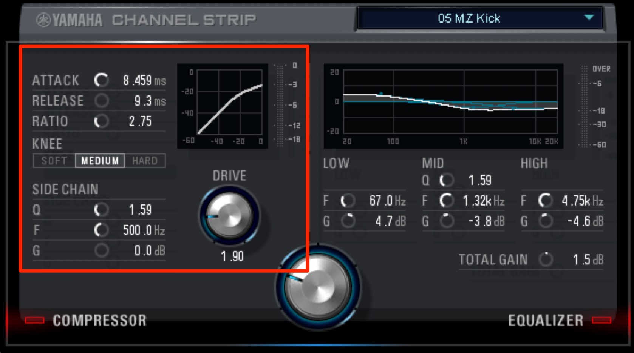Click the Low band F knob
Viewport: 634px width, 353px height.
tap(348, 201)
